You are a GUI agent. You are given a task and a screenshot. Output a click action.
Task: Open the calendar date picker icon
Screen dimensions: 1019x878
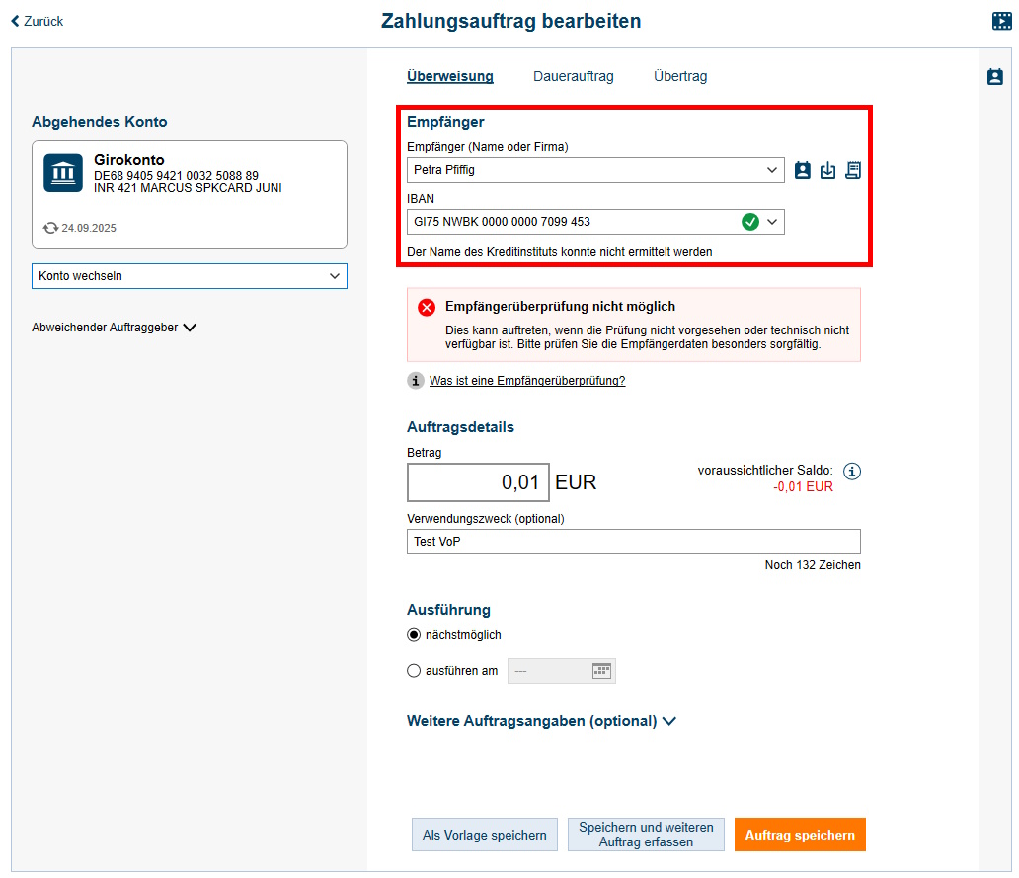pos(601,671)
